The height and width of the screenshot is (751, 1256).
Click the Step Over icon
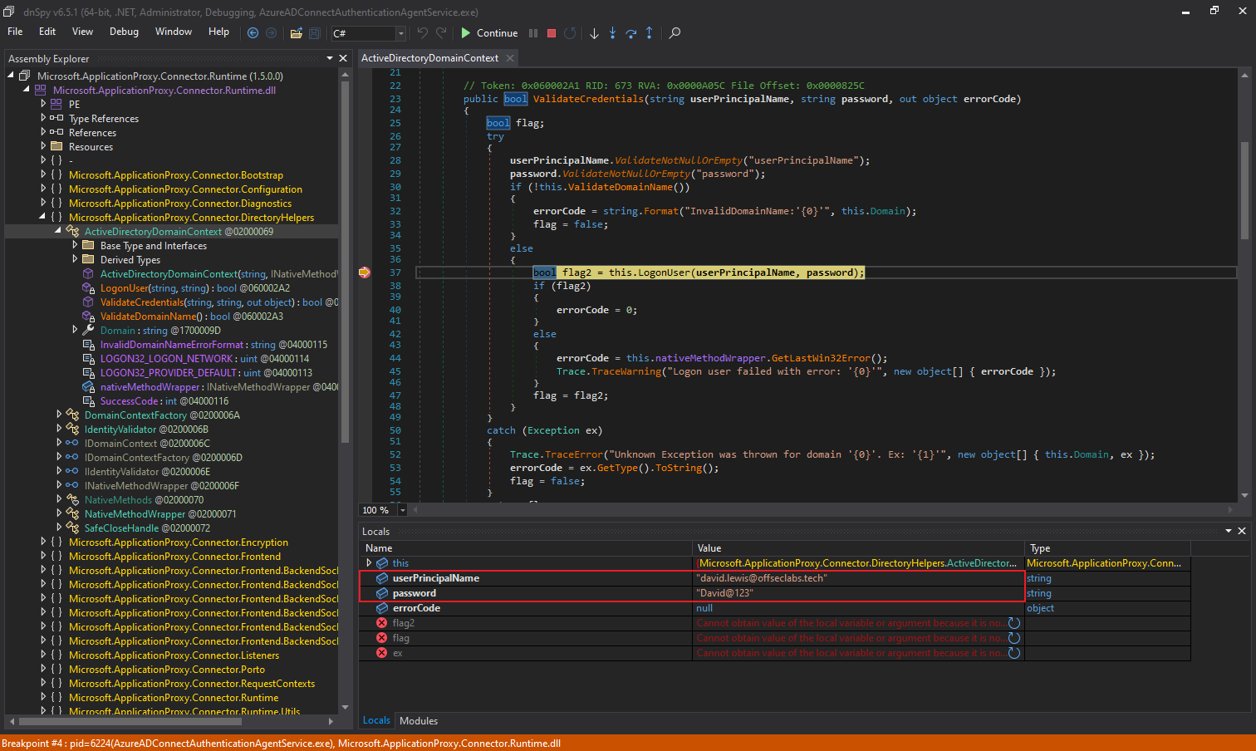631,33
